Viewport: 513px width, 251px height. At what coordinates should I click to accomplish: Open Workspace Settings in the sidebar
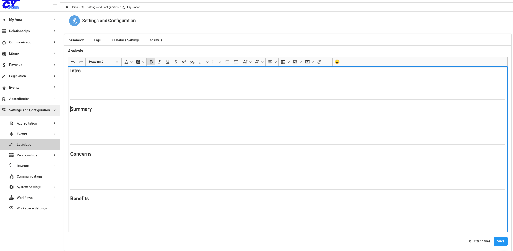(30, 208)
